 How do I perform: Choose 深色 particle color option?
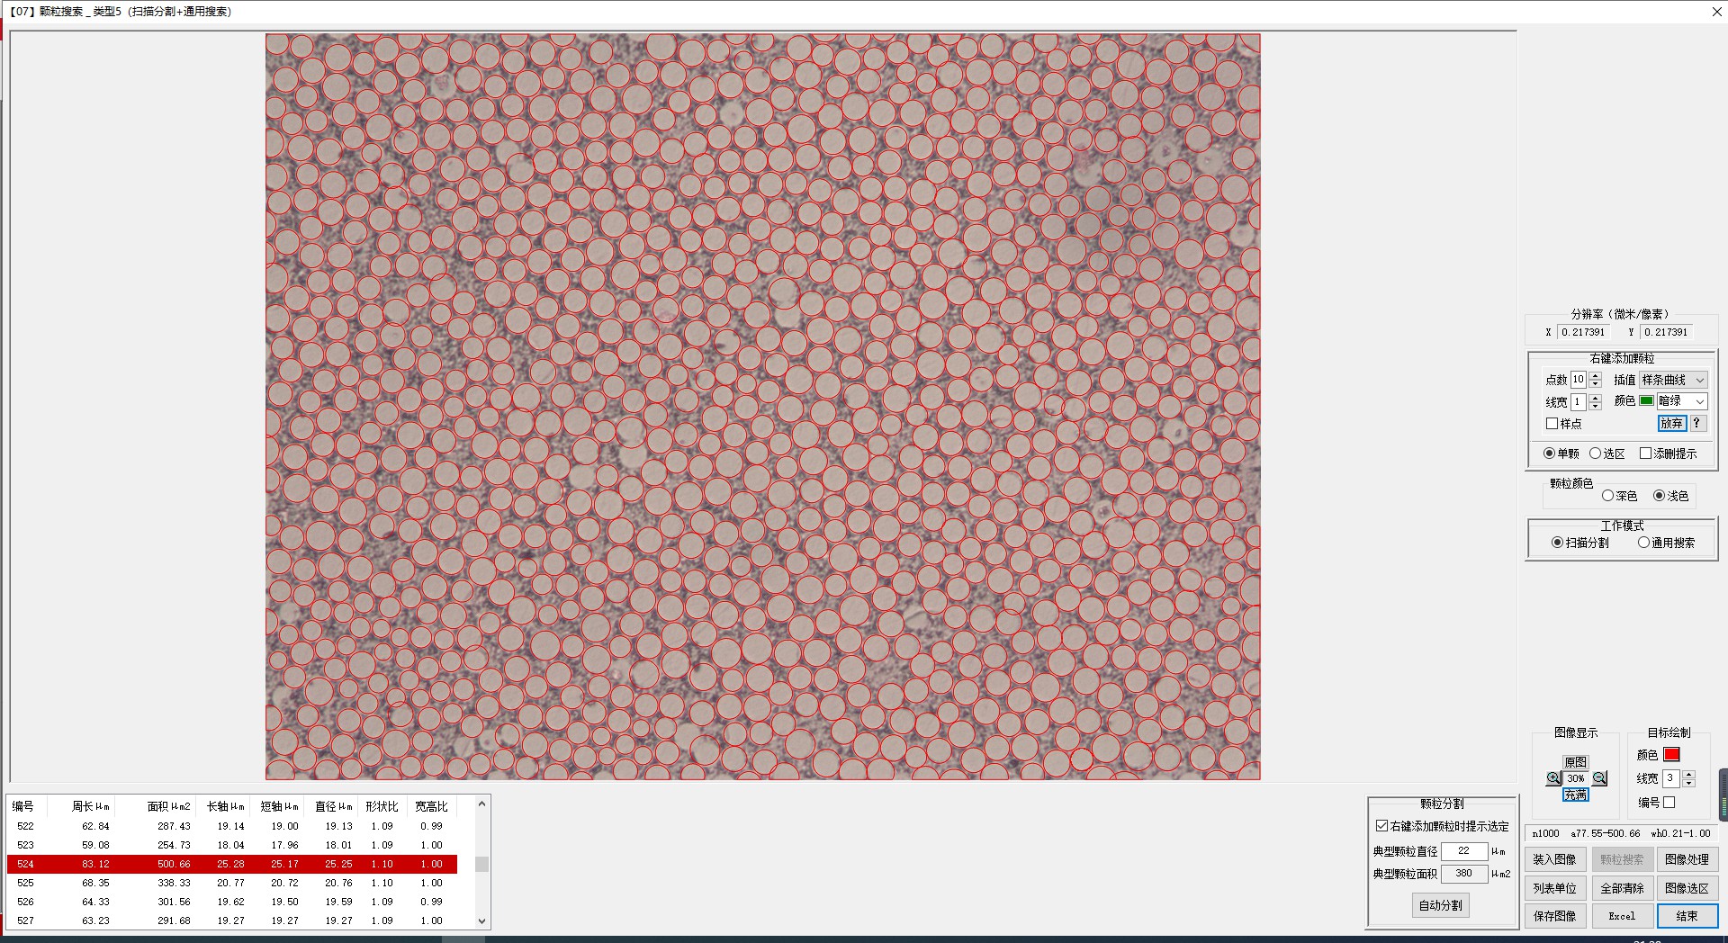(x=1607, y=496)
